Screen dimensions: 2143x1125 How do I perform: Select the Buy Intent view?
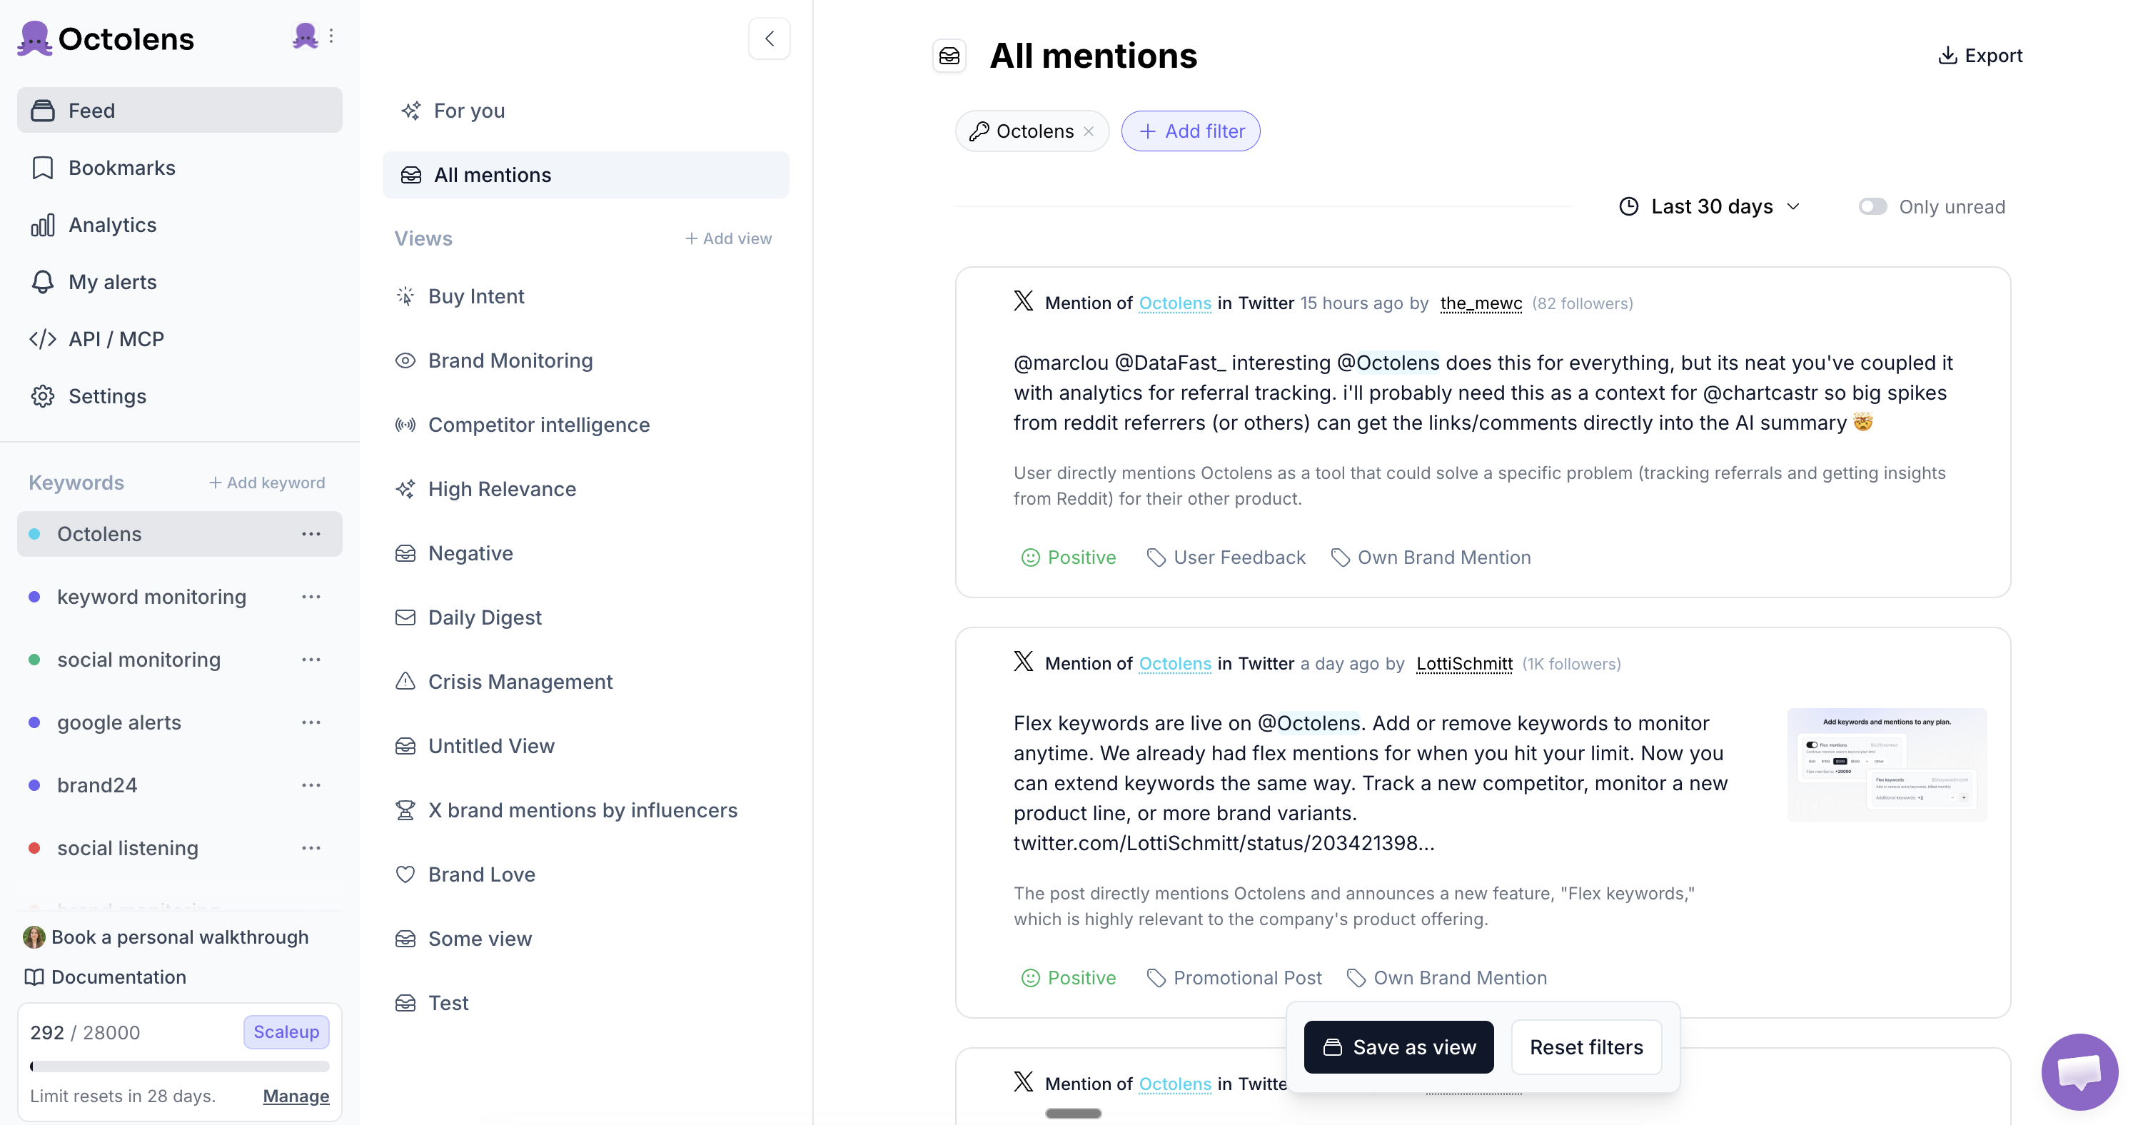point(476,296)
